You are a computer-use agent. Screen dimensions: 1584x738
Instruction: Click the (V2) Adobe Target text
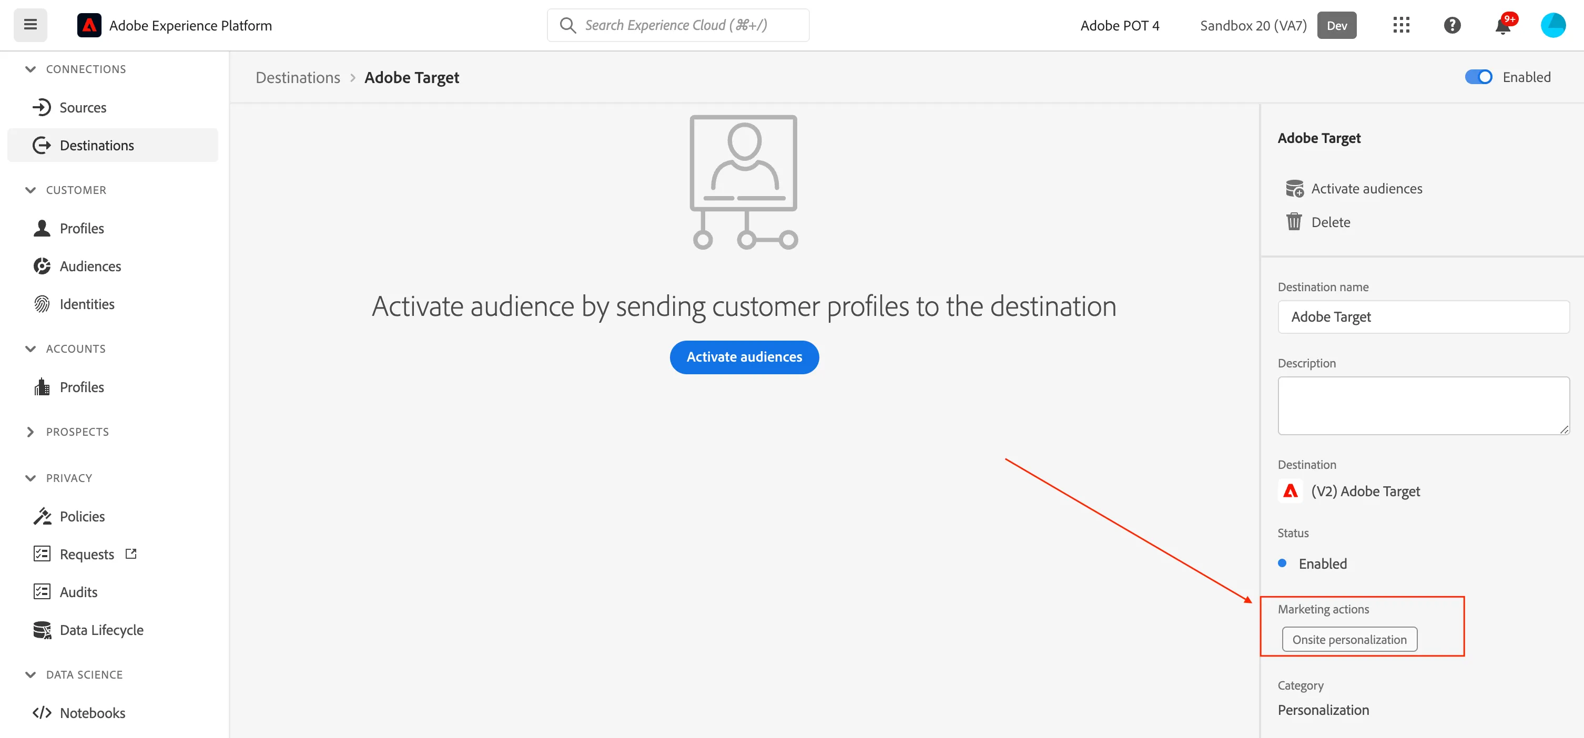1366,491
